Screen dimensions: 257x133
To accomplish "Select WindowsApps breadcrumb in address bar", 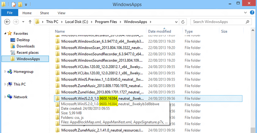I will pos(135,22).
